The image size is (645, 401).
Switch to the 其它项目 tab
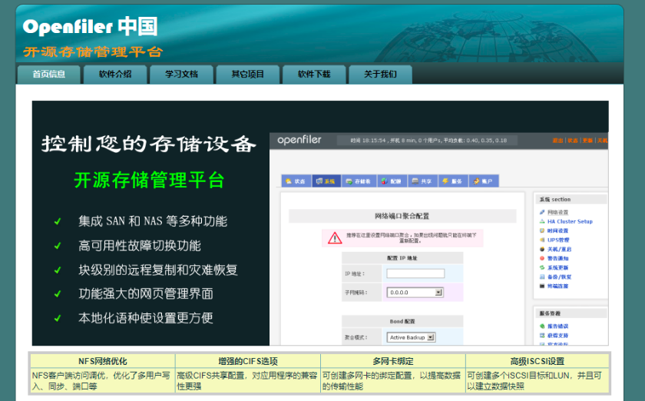[x=247, y=75]
